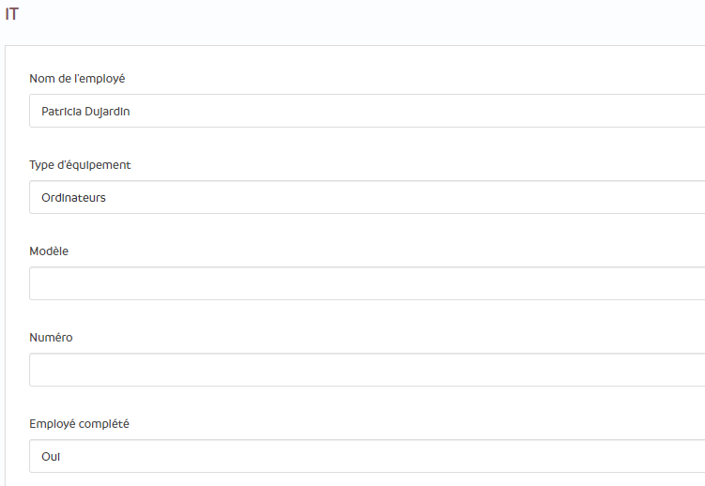The width and height of the screenshot is (705, 486).
Task: Click the Employé complété label
Action: [79, 423]
